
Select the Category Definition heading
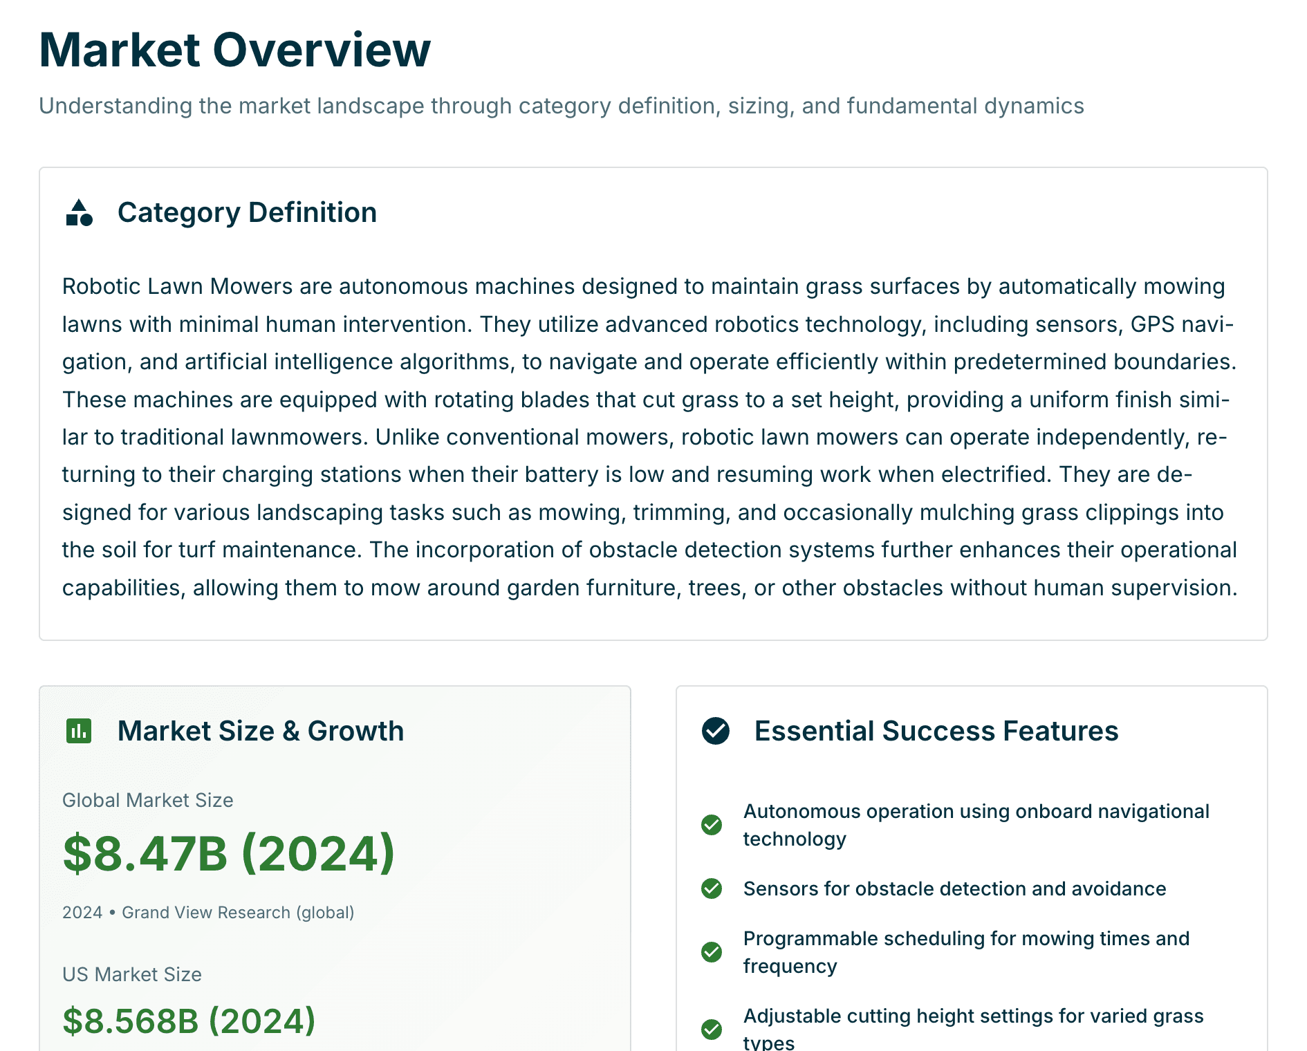click(247, 213)
